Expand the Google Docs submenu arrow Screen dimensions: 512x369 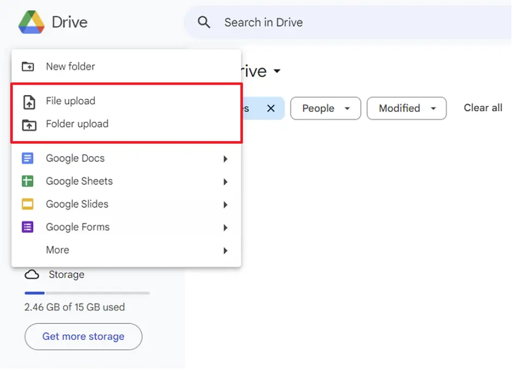click(225, 159)
